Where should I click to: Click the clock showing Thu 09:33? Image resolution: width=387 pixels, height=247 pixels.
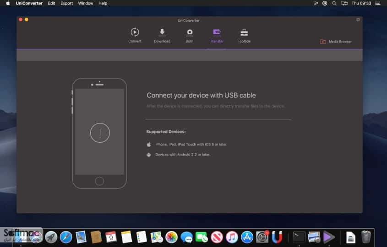coord(361,3)
